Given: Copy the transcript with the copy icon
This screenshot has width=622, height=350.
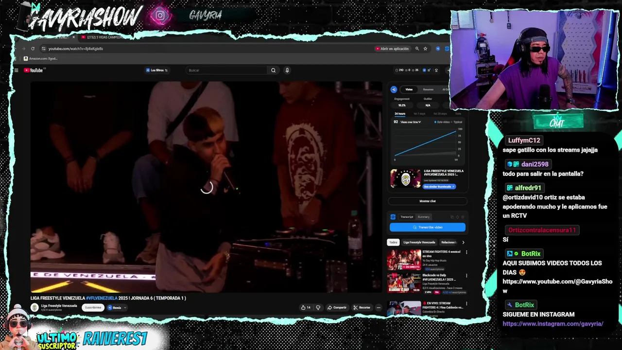Looking at the screenshot, I should pyautogui.click(x=452, y=217).
